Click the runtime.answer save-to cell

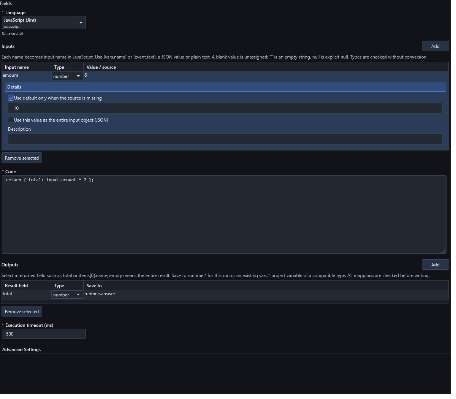coord(266,294)
